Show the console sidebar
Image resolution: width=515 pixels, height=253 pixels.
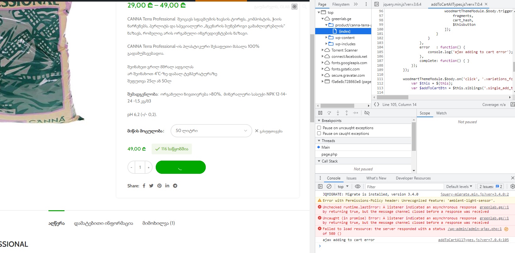[x=320, y=187]
